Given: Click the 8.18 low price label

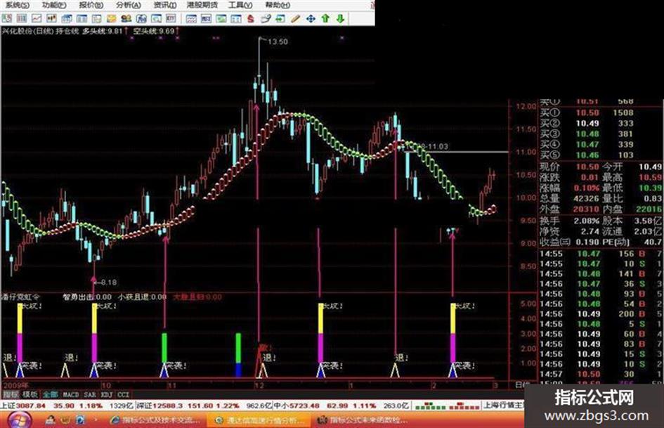Looking at the screenshot, I should pyautogui.click(x=108, y=283).
